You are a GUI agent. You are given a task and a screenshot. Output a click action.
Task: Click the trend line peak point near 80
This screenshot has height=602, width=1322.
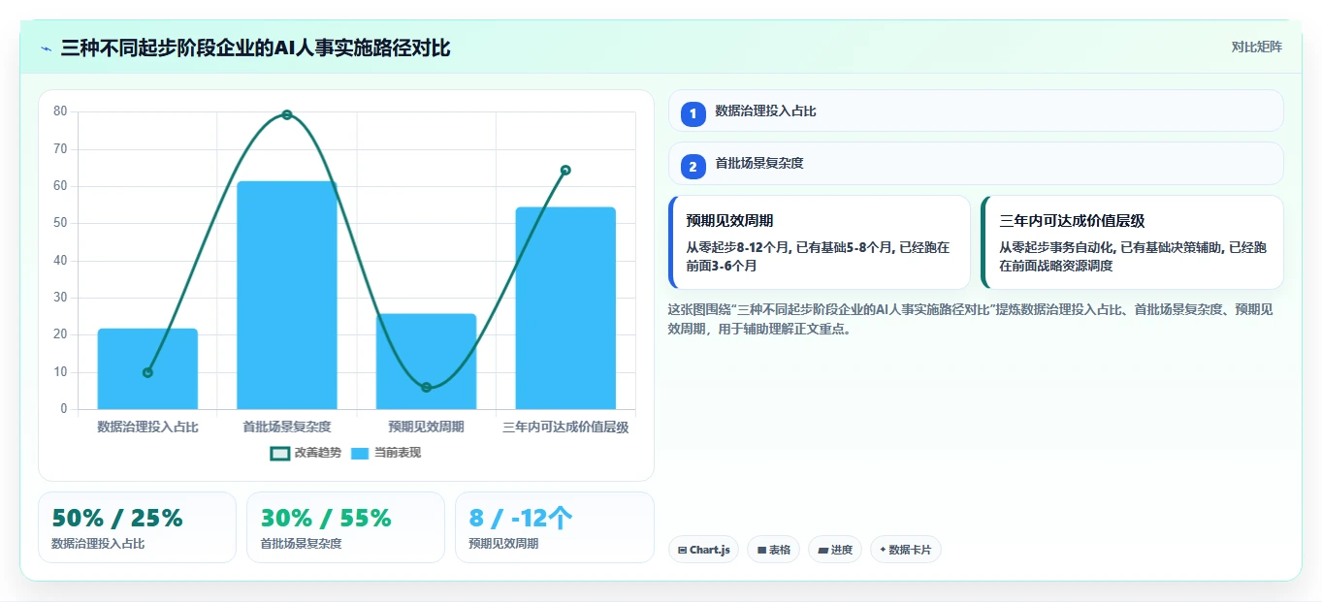point(287,115)
